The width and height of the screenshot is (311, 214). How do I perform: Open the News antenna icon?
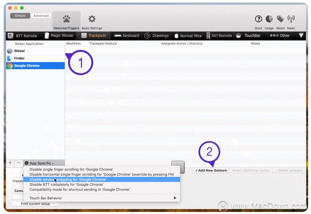291,19
